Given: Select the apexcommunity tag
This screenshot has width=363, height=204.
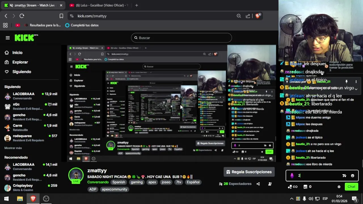Looking at the screenshot, I should click(x=115, y=189).
